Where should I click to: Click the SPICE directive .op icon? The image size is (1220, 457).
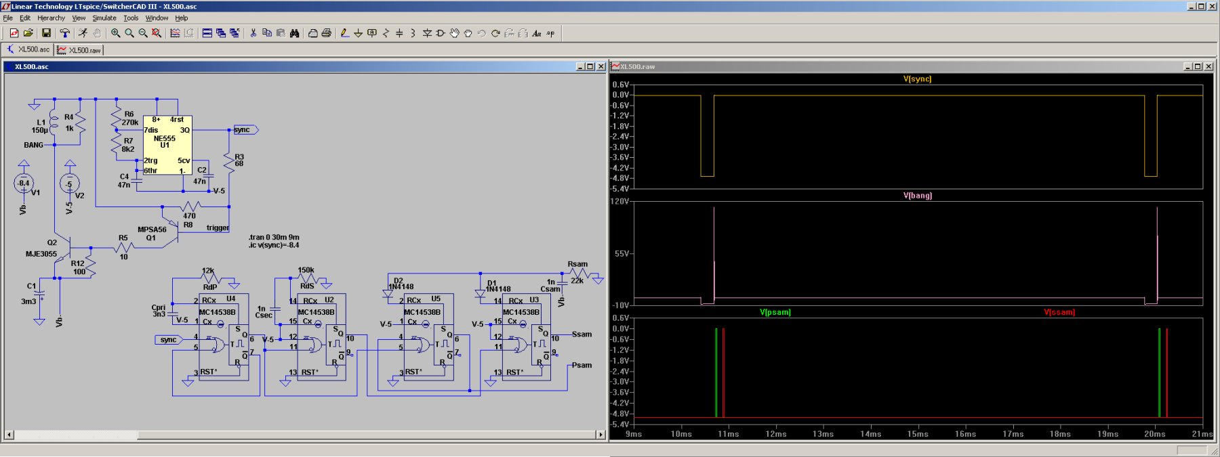pyautogui.click(x=550, y=33)
